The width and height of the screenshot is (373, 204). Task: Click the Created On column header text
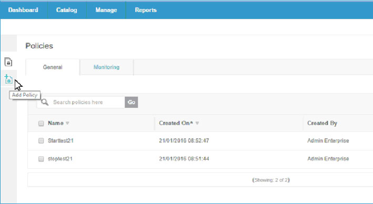pos(176,123)
